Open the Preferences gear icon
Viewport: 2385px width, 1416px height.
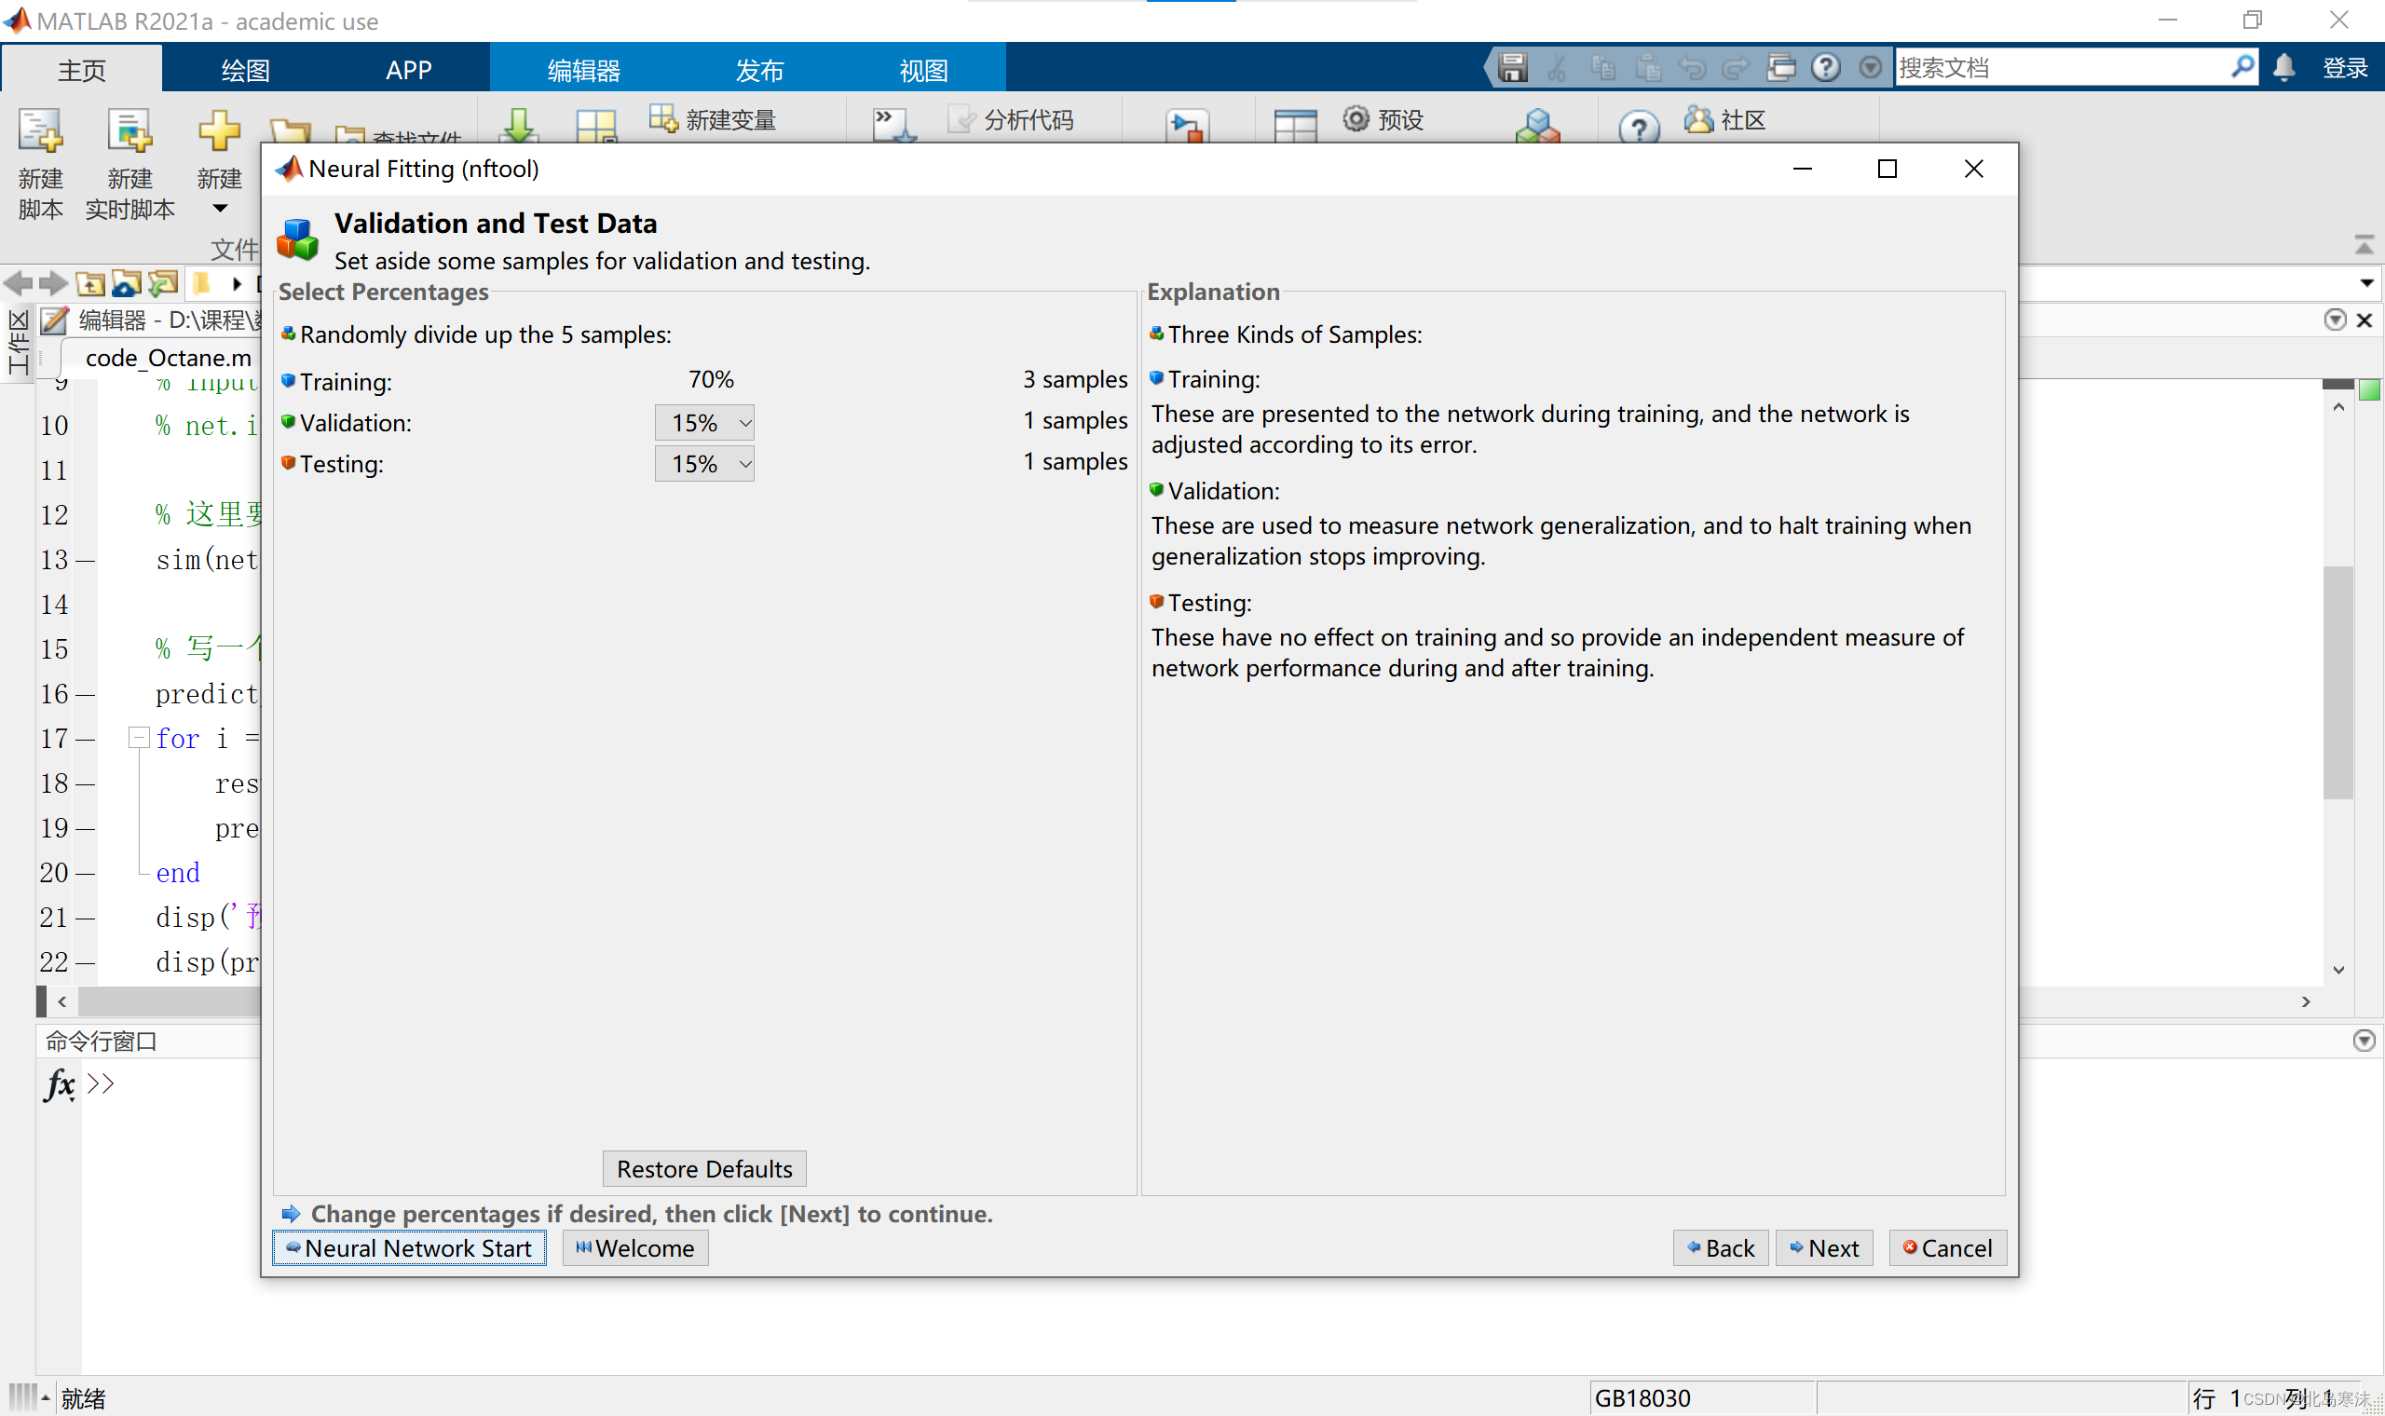click(x=1356, y=119)
